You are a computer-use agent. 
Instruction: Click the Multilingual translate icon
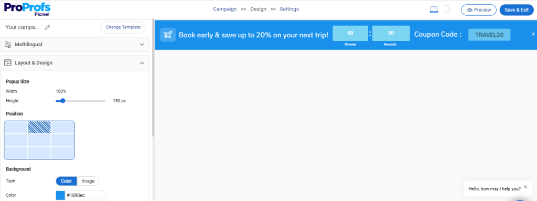[x=8, y=45]
